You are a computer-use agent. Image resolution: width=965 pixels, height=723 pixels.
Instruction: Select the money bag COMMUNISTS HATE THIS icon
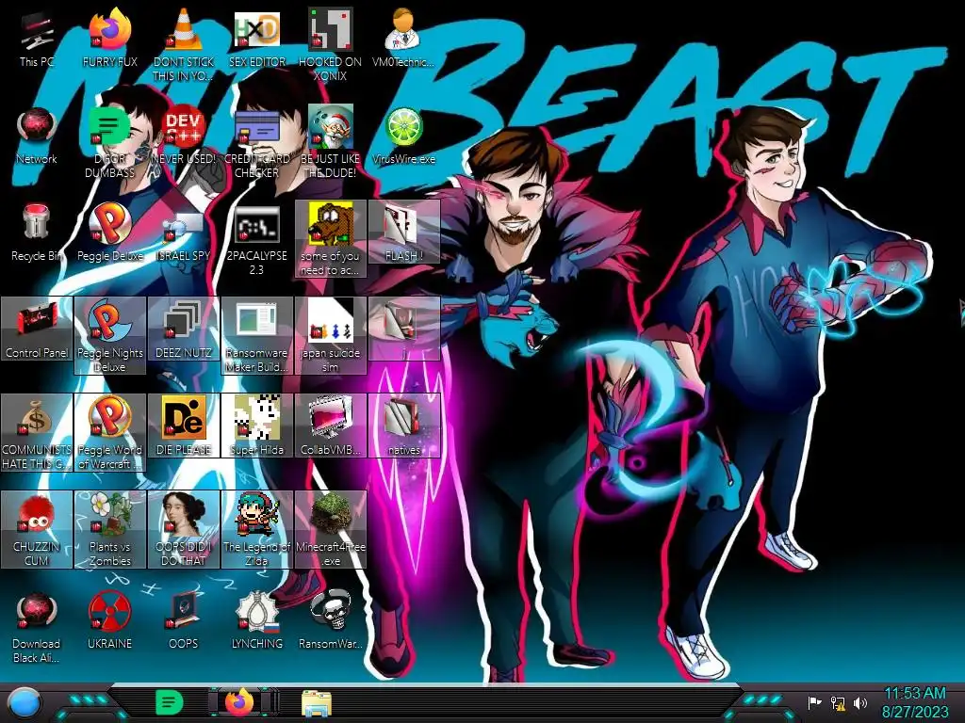pos(37,433)
